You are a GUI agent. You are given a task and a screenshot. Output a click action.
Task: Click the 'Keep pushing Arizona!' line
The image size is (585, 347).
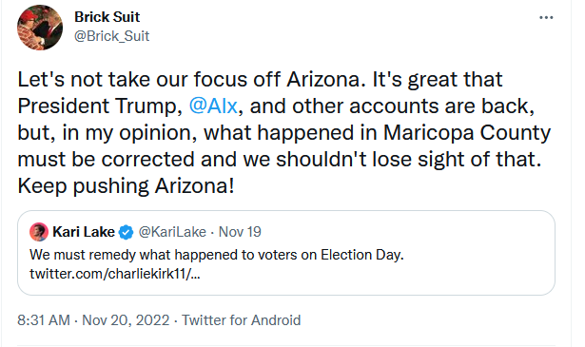coord(127,185)
